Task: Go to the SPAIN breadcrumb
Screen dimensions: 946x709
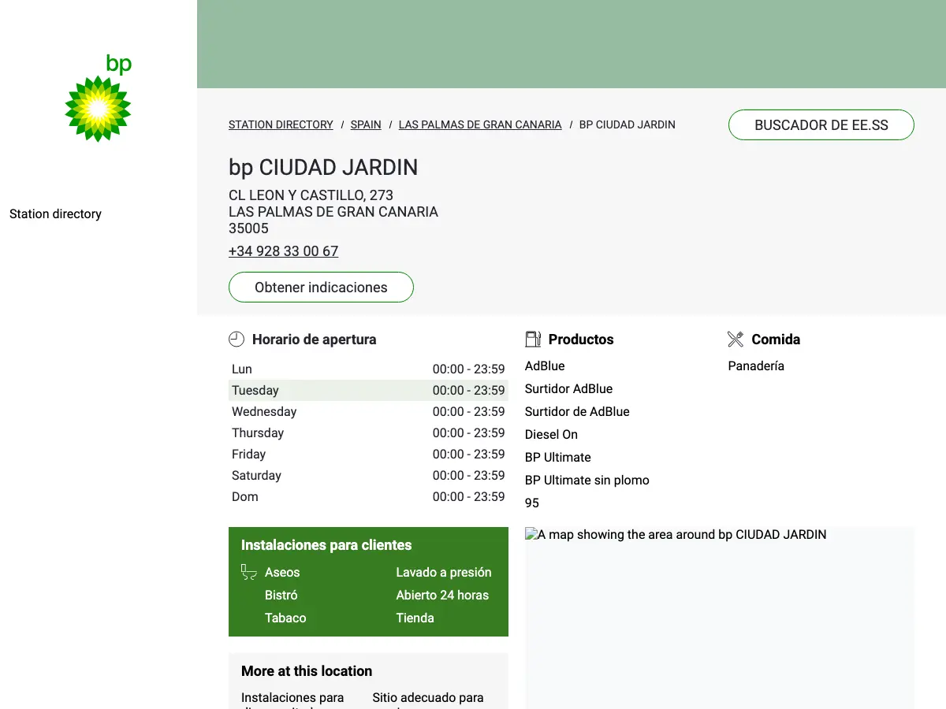Action: click(366, 124)
